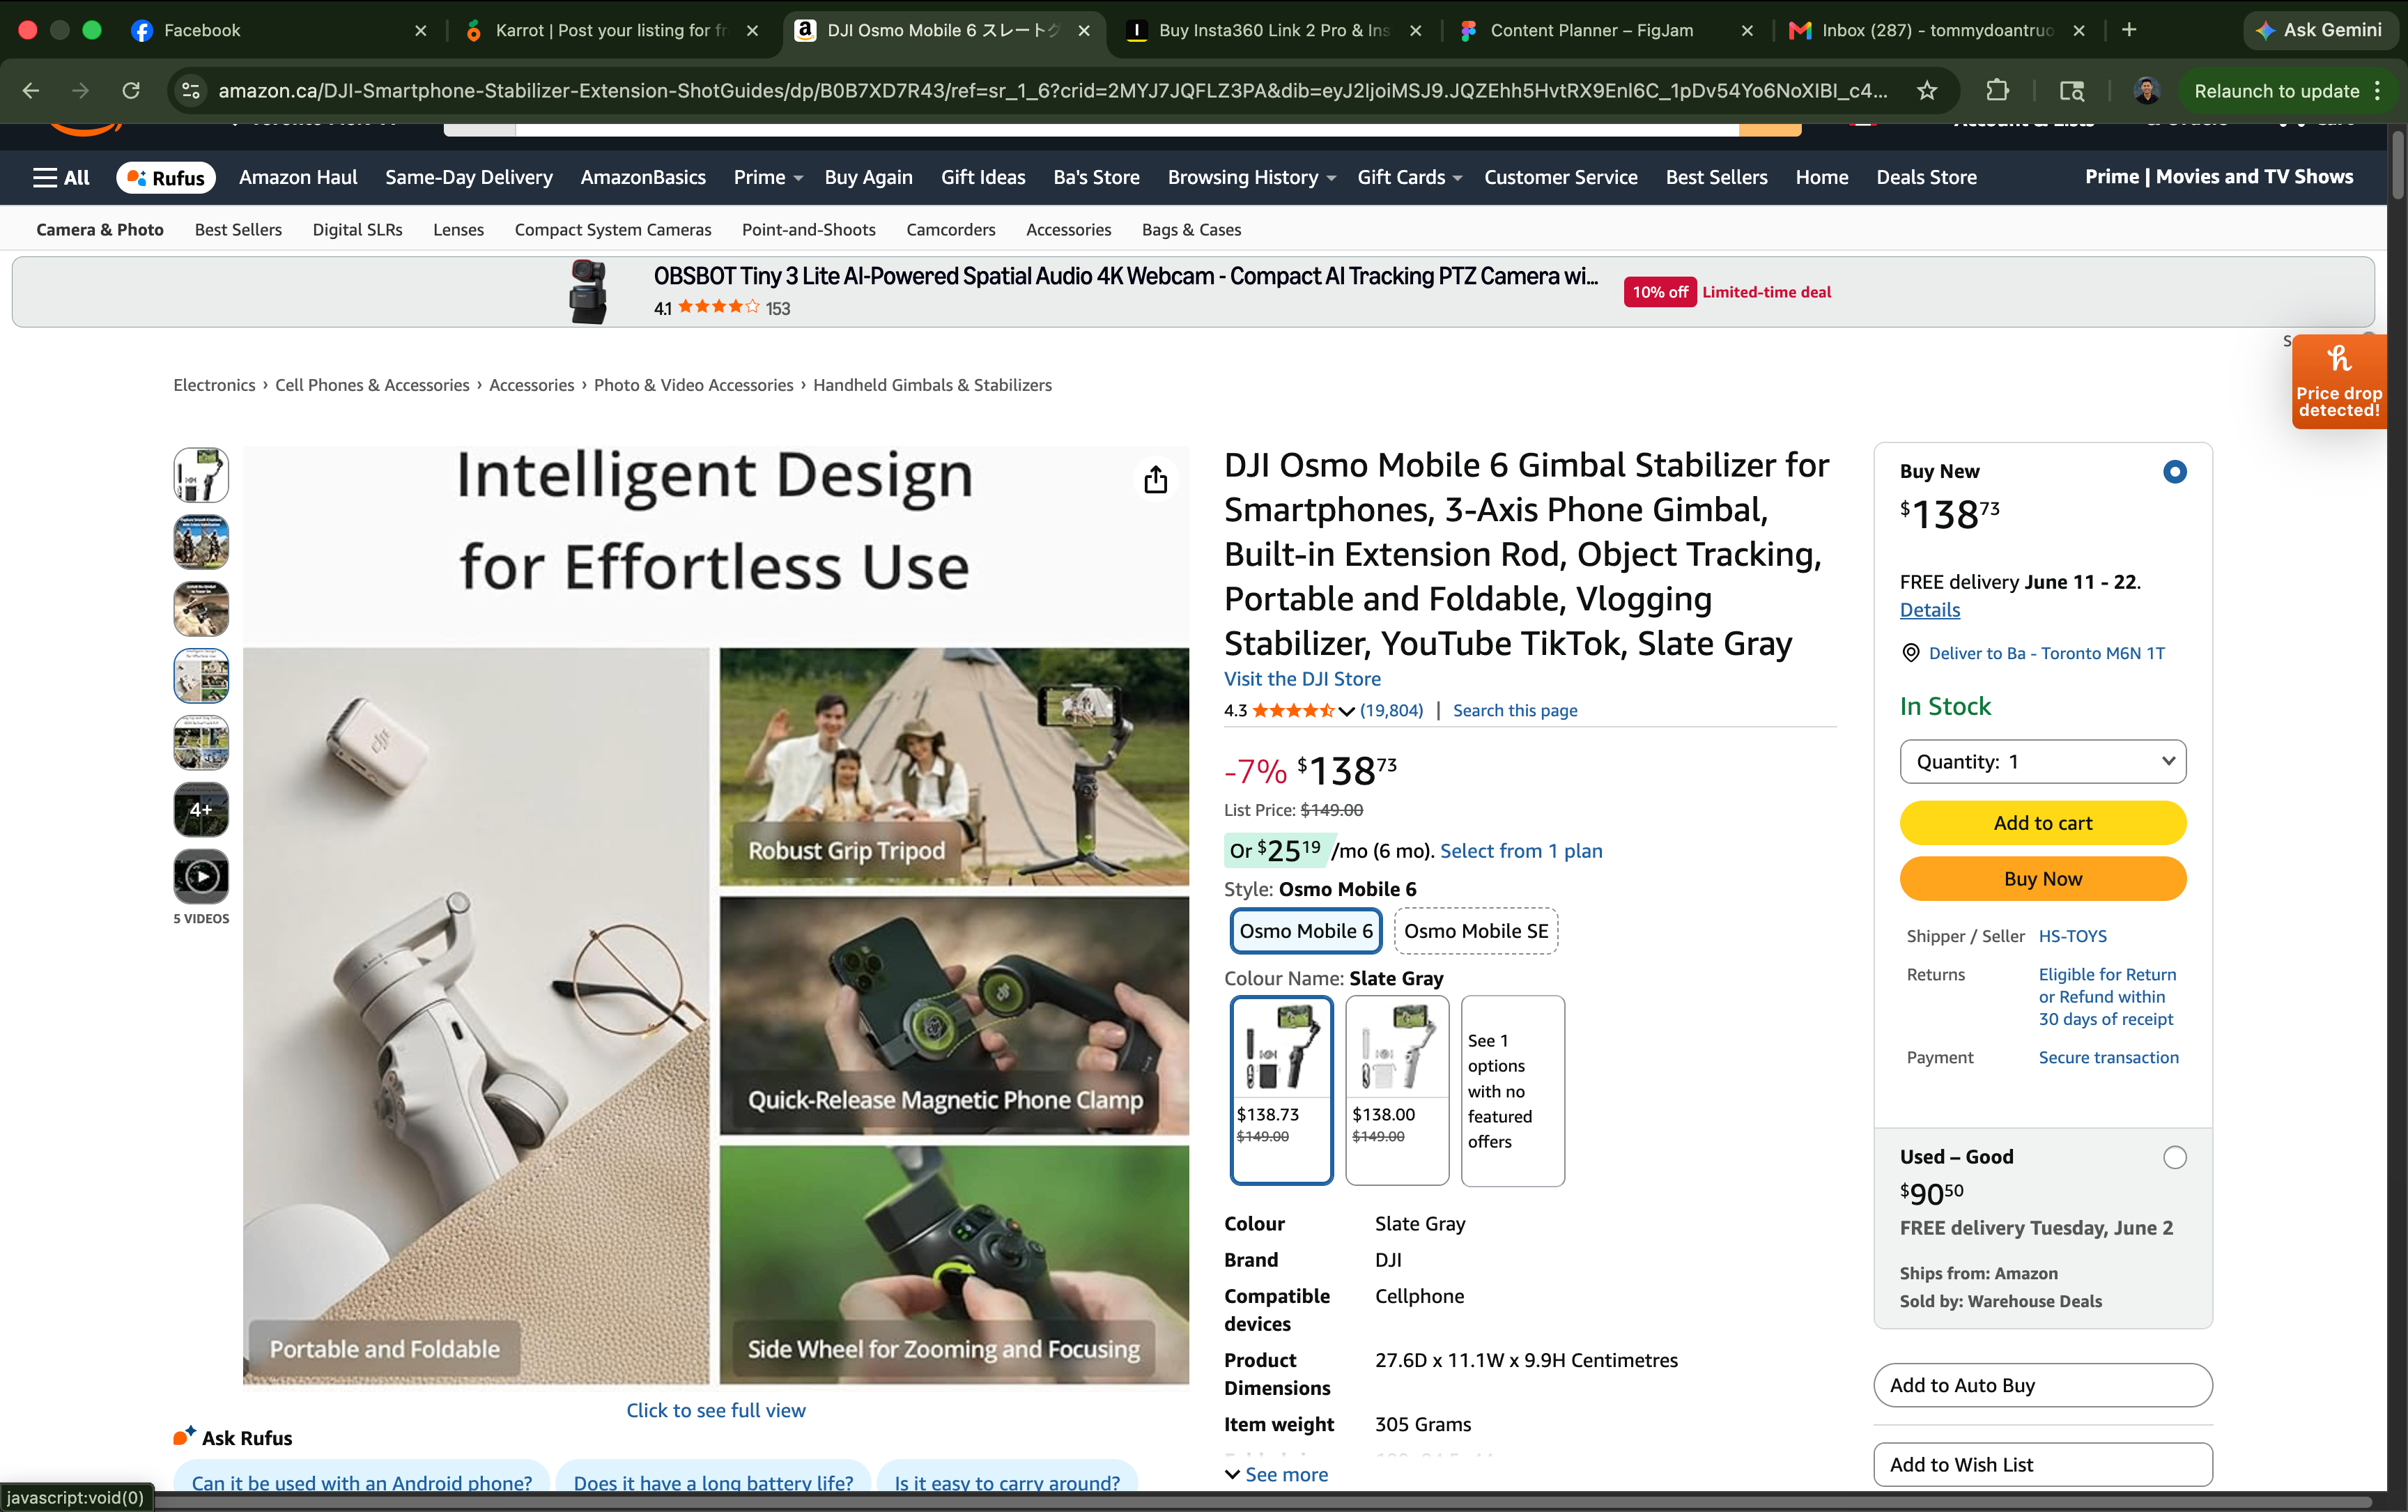
Task: Bookmark this page with the star icon
Action: point(1927,91)
